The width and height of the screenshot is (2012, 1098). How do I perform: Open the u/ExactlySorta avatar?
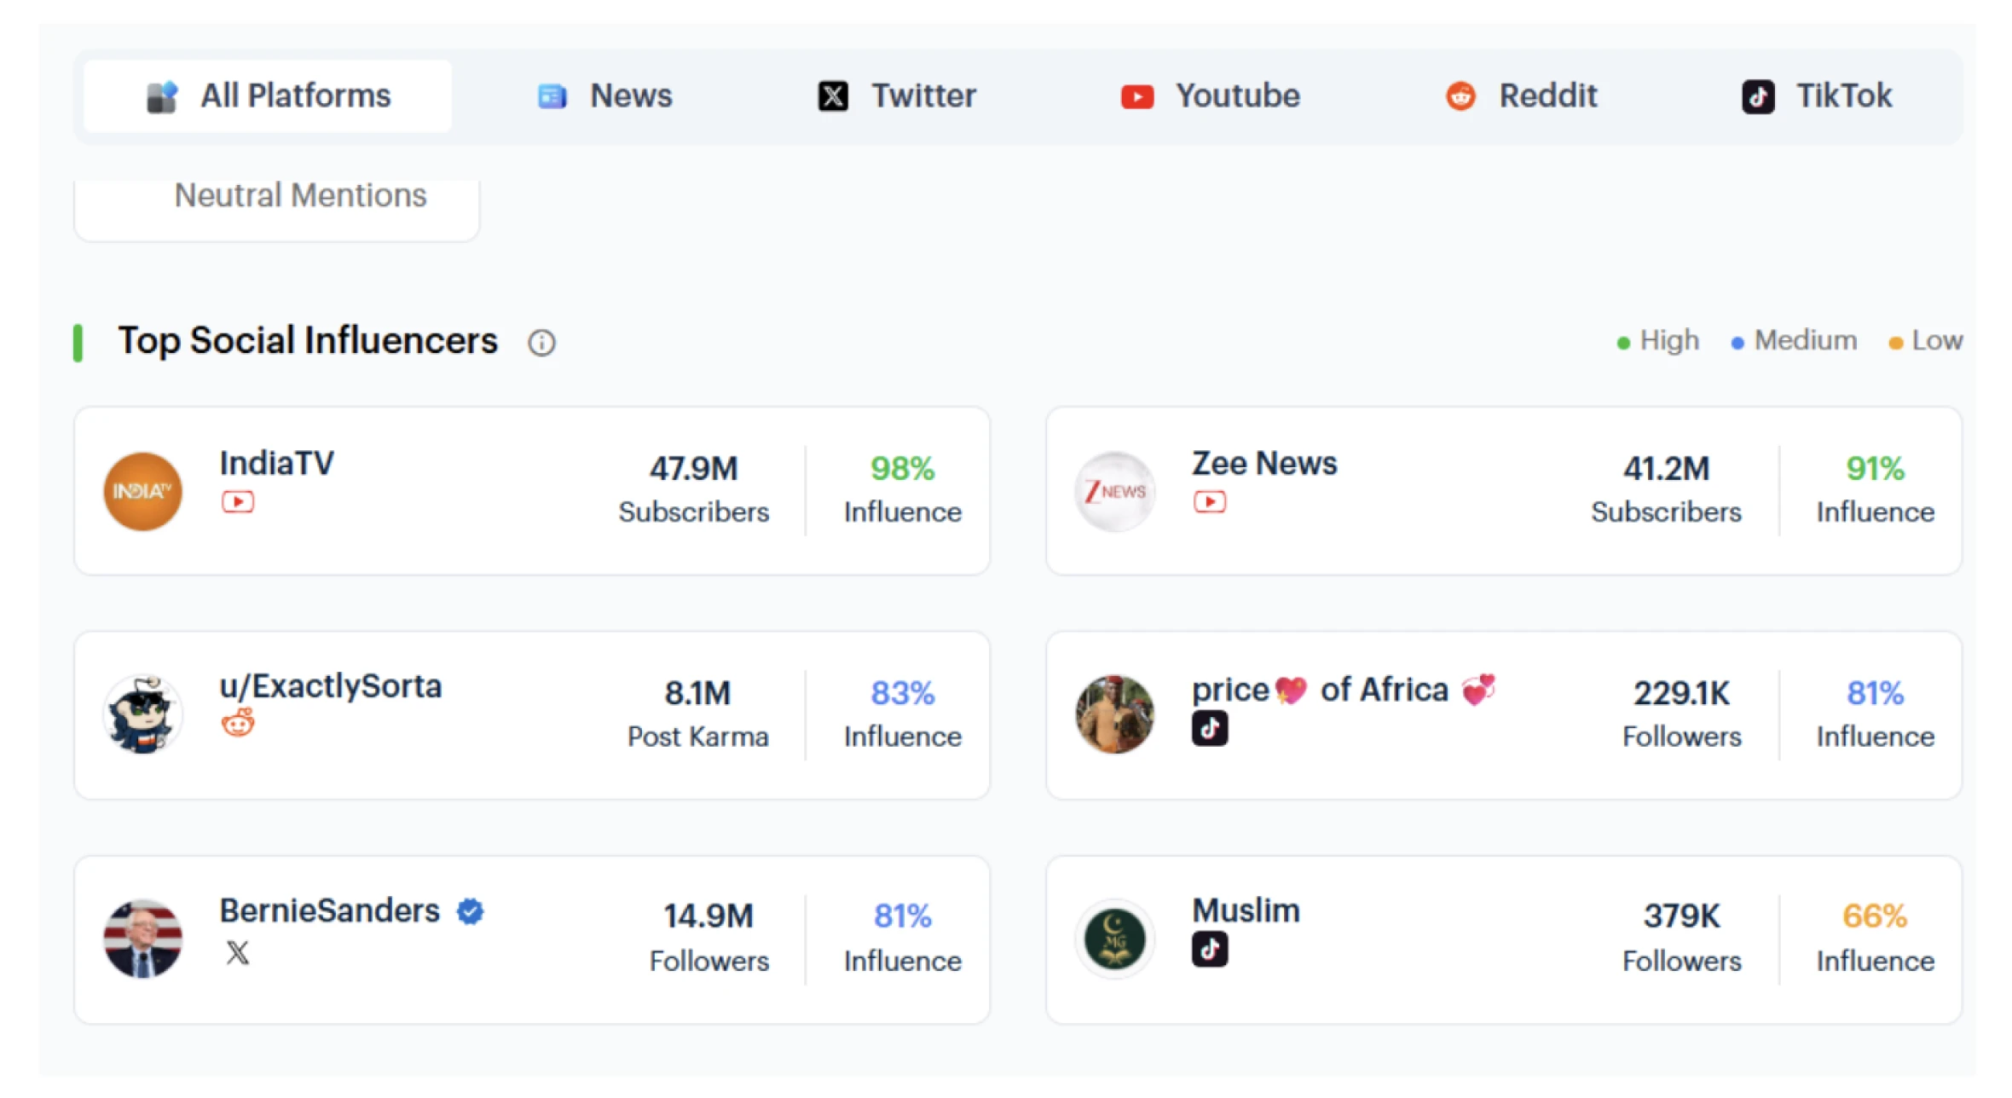(142, 714)
